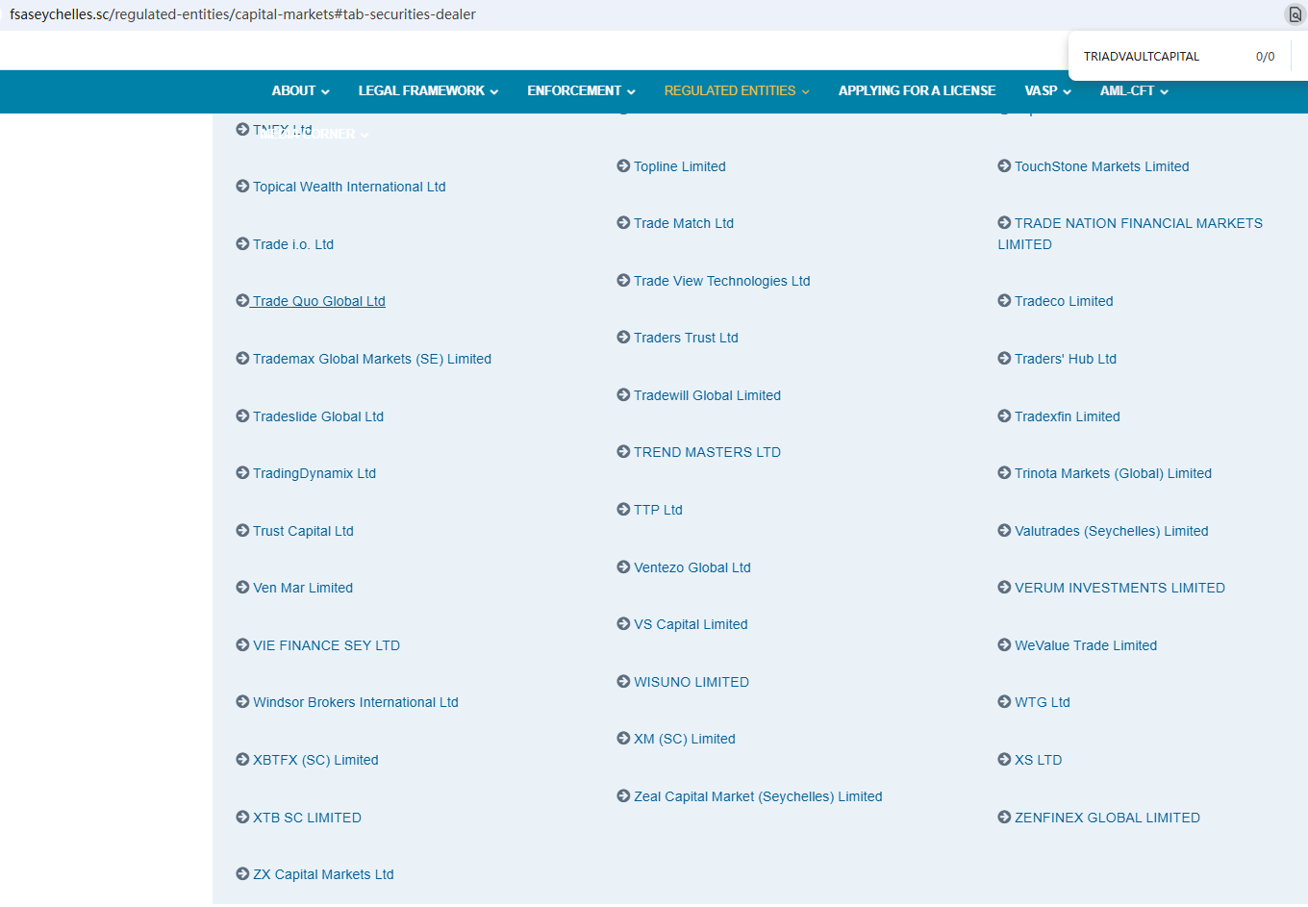Open the XS LTD link

coord(1039,760)
